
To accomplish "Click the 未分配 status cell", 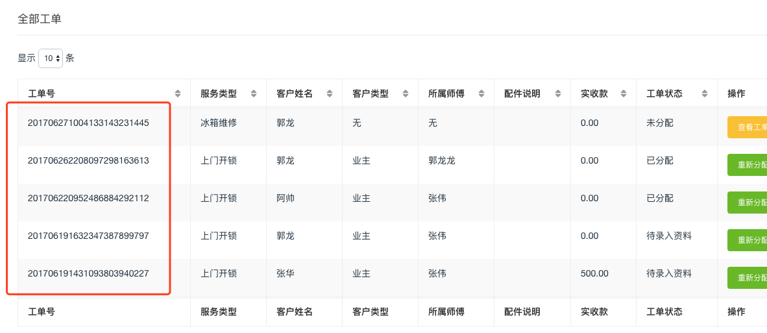I will coord(660,123).
